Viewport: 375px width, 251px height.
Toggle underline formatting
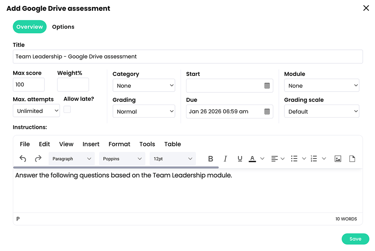click(x=239, y=158)
